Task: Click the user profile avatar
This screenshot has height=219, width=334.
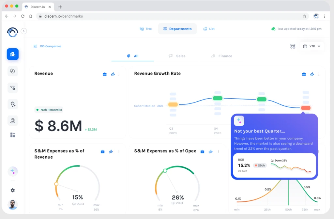Action: pyautogui.click(x=13, y=205)
